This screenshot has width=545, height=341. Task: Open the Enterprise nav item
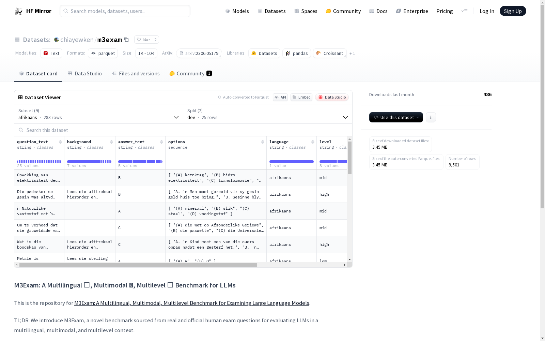[412, 11]
